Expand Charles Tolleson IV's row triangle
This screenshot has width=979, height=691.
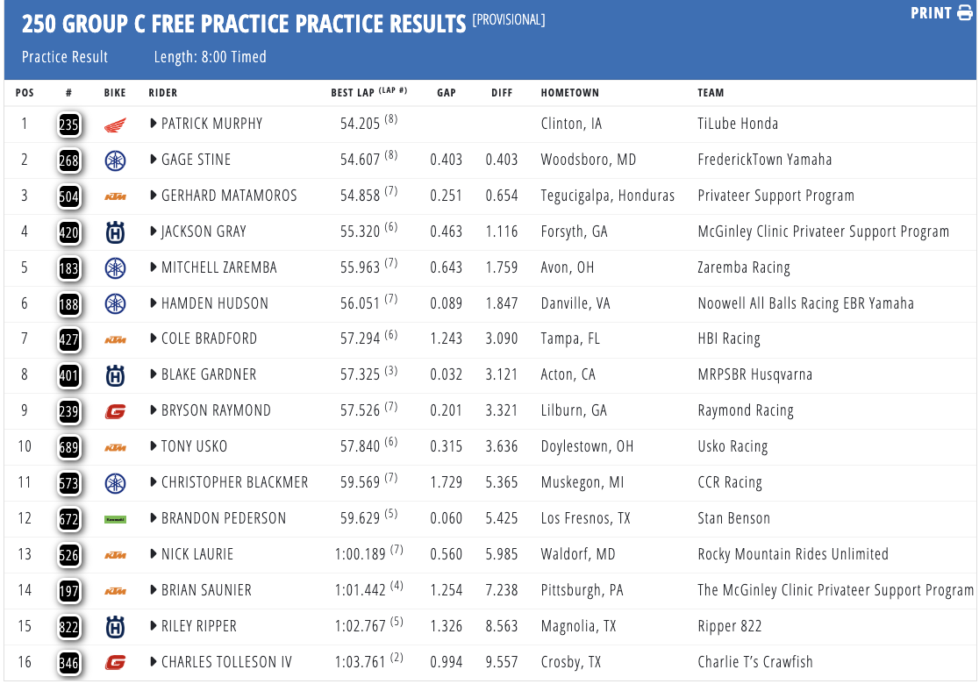[154, 662]
